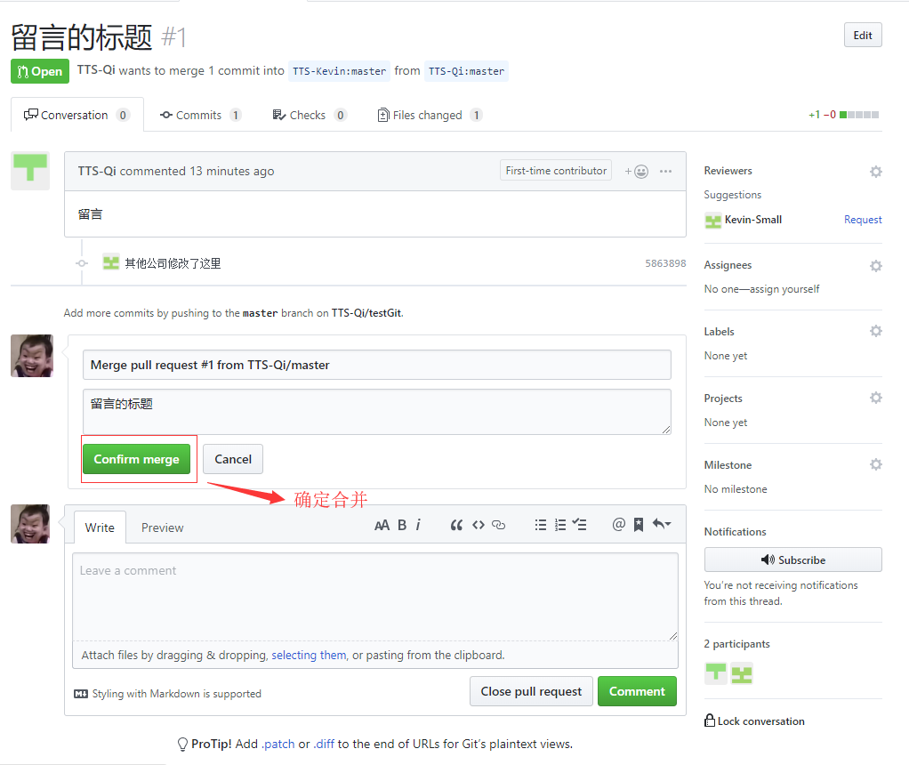Screen dimensions: 909x765
Task: Click the 'selecting them' file attachment link
Action: (x=309, y=656)
